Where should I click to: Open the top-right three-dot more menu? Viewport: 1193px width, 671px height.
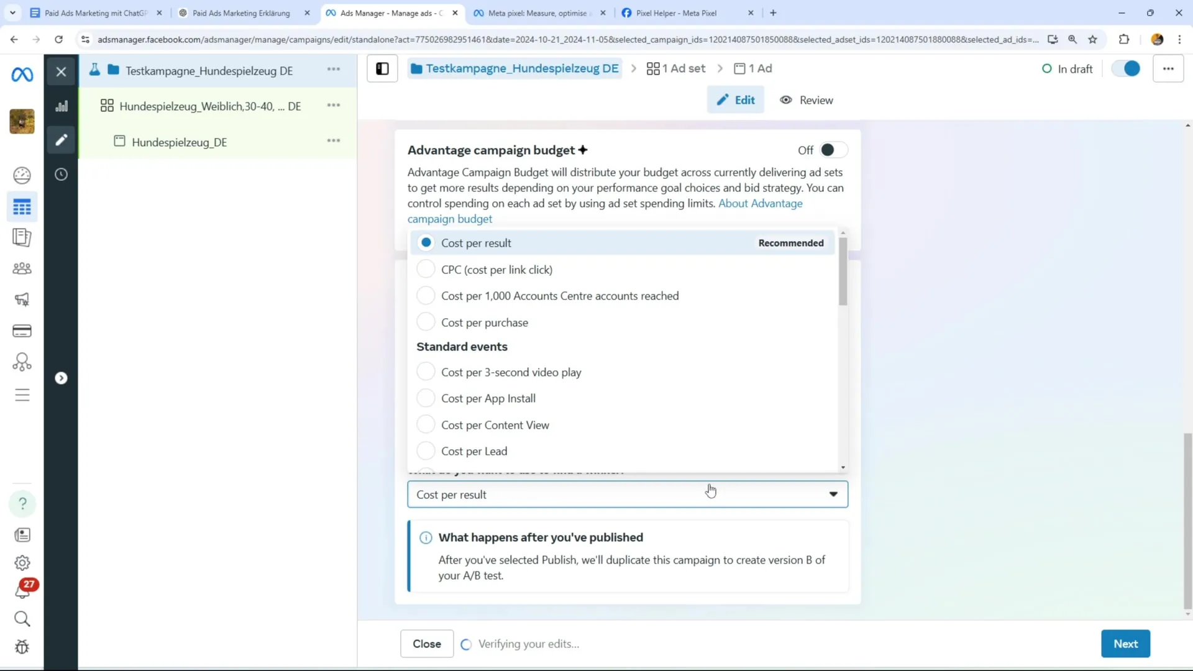pyautogui.click(x=1168, y=69)
